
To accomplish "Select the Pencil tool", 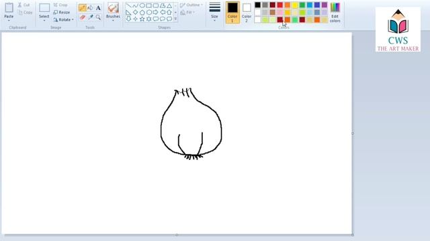I will (82, 8).
